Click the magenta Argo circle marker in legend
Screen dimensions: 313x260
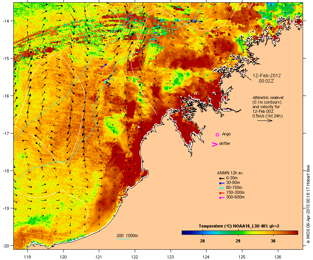(218, 135)
